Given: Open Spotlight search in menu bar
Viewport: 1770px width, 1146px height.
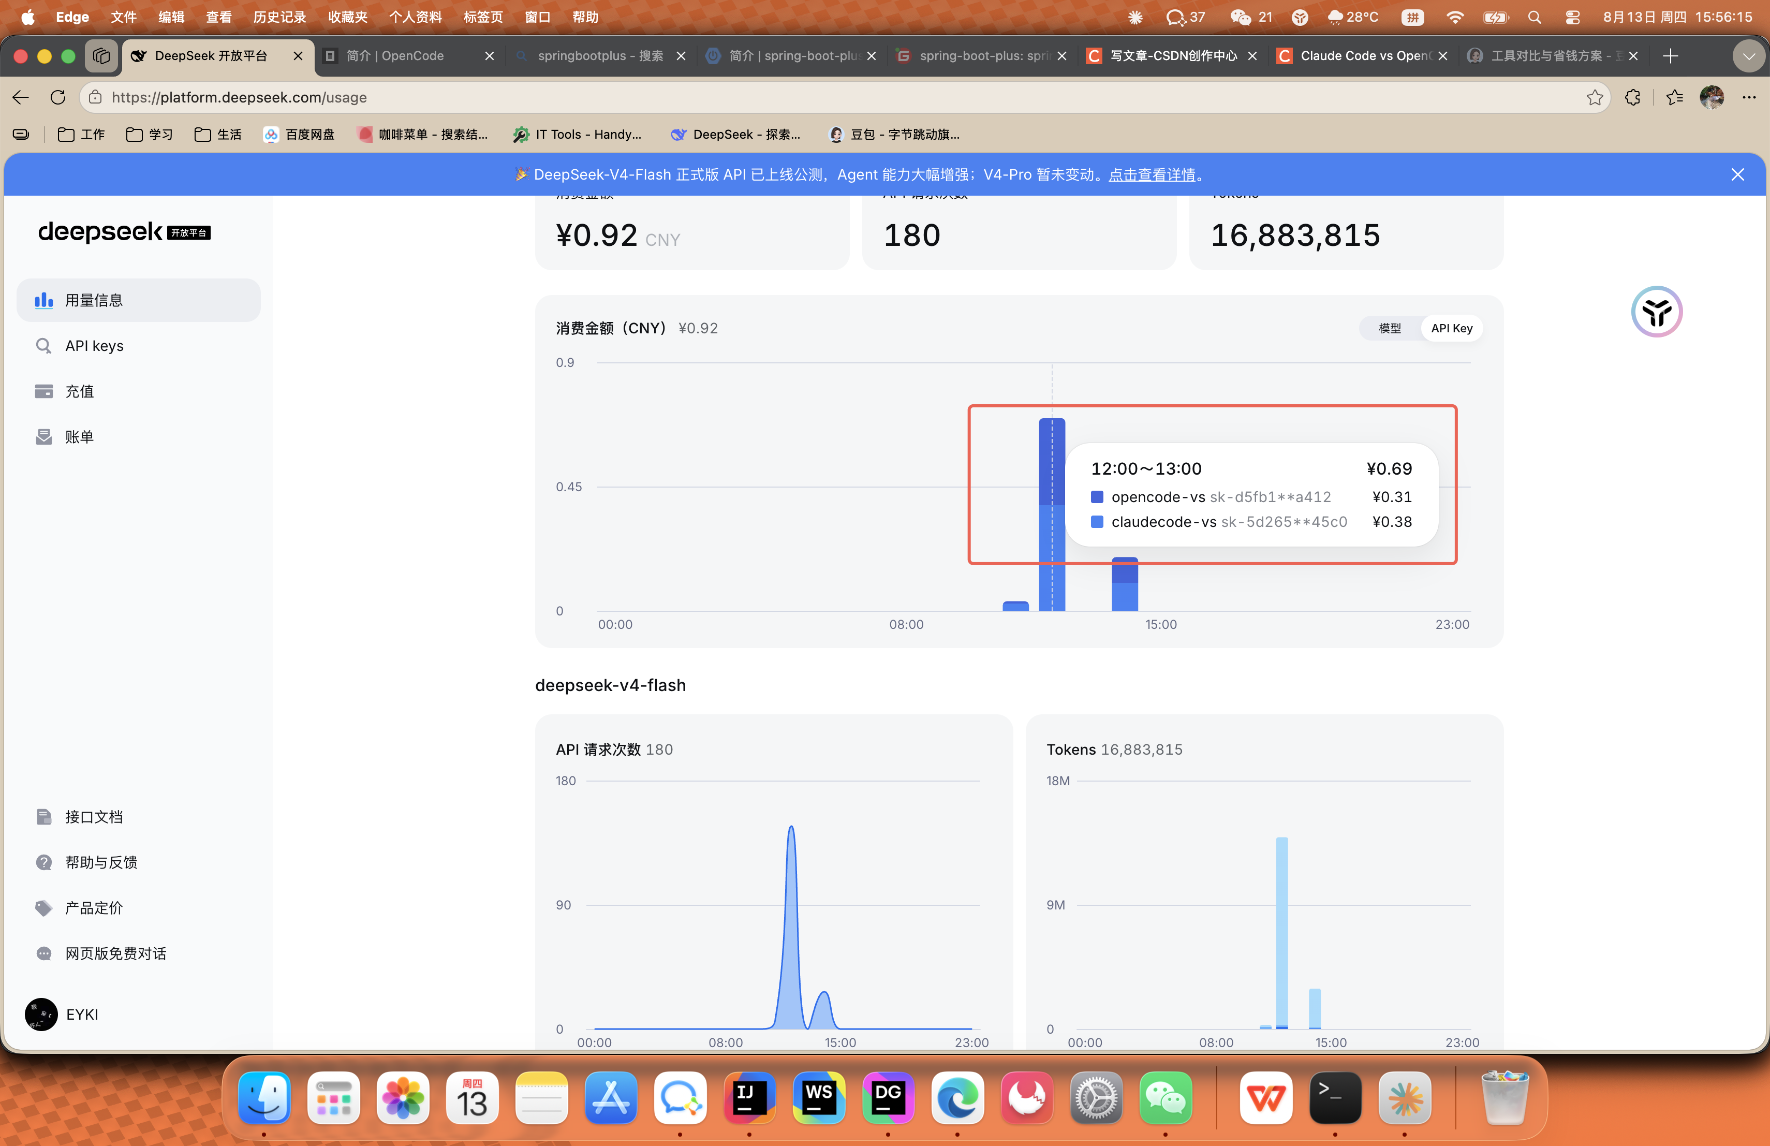Looking at the screenshot, I should click(1534, 17).
